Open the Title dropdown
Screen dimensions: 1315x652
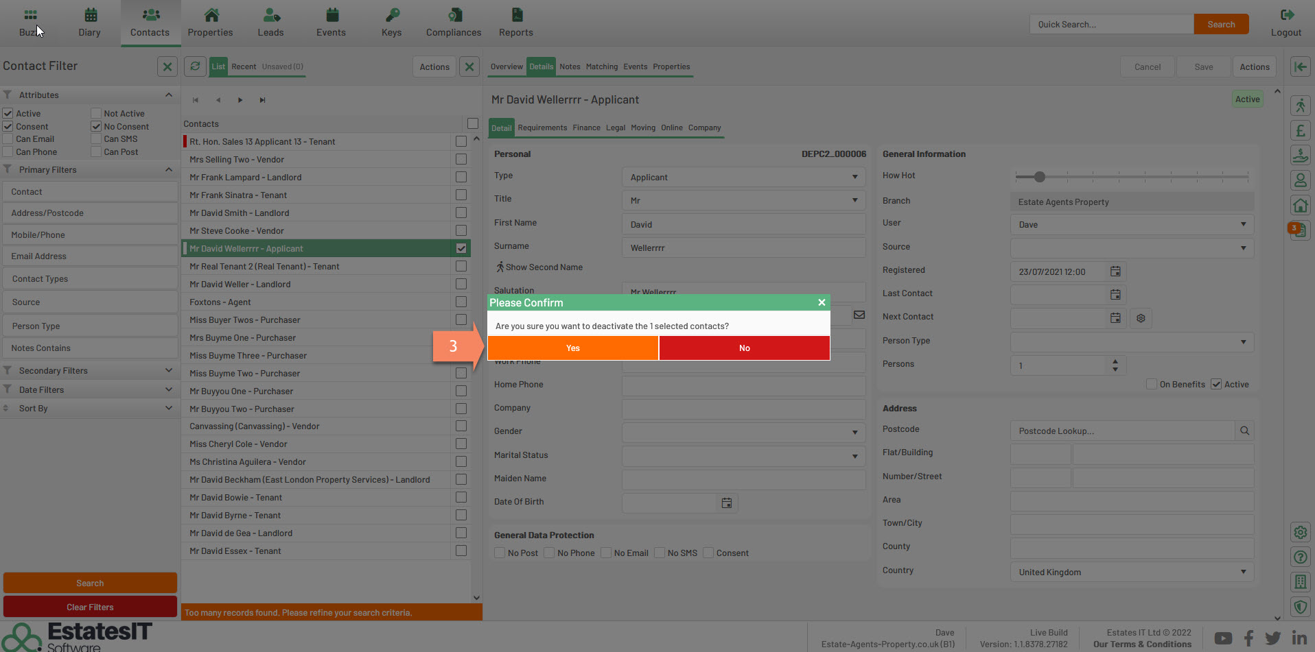pos(743,201)
